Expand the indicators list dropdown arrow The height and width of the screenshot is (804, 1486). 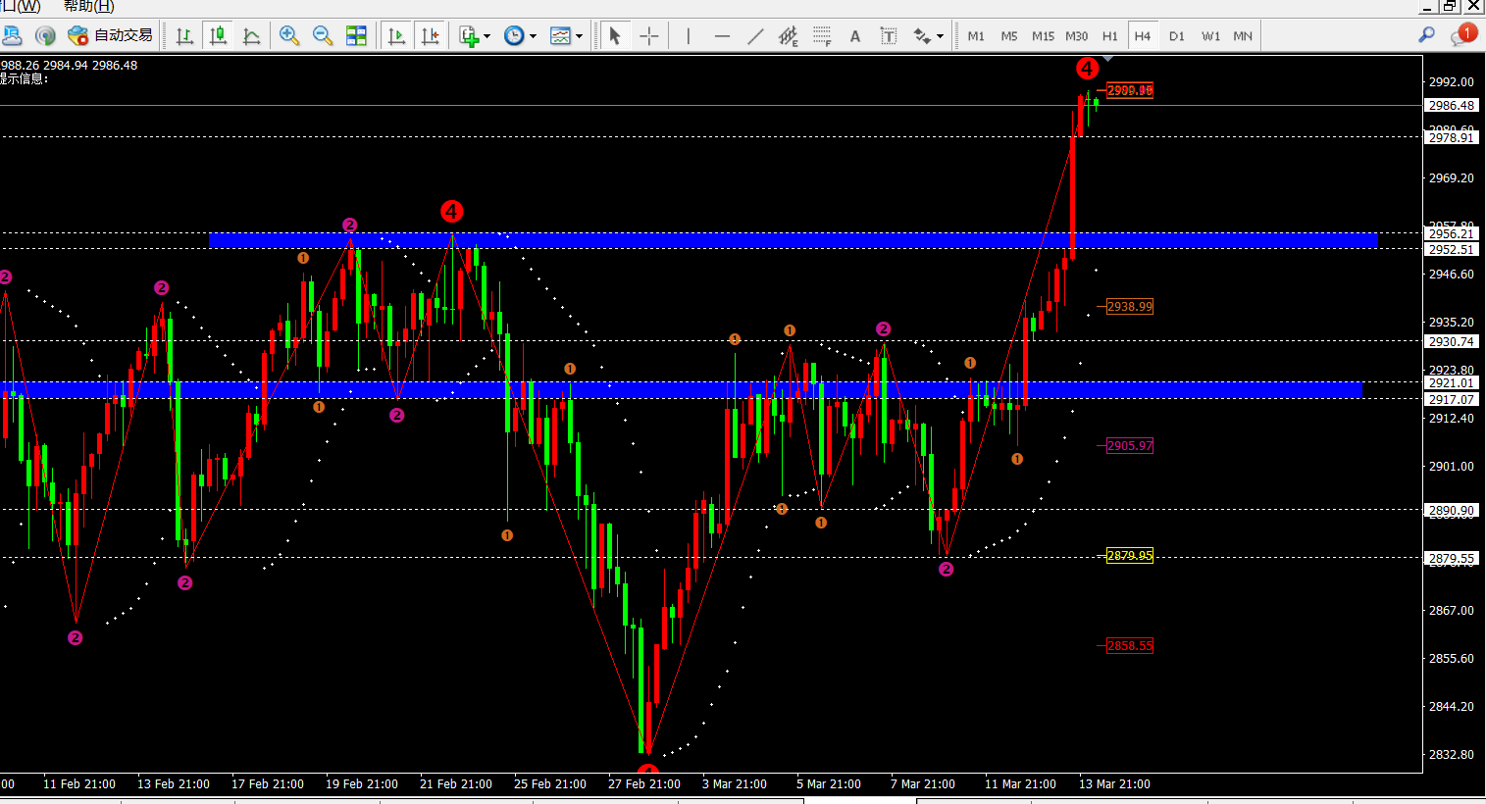click(x=487, y=36)
